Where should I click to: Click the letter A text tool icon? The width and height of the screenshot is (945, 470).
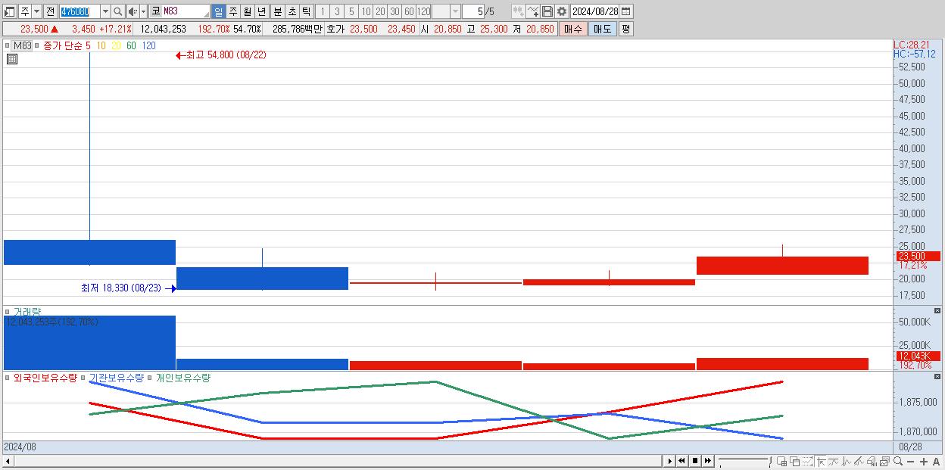(x=937, y=462)
